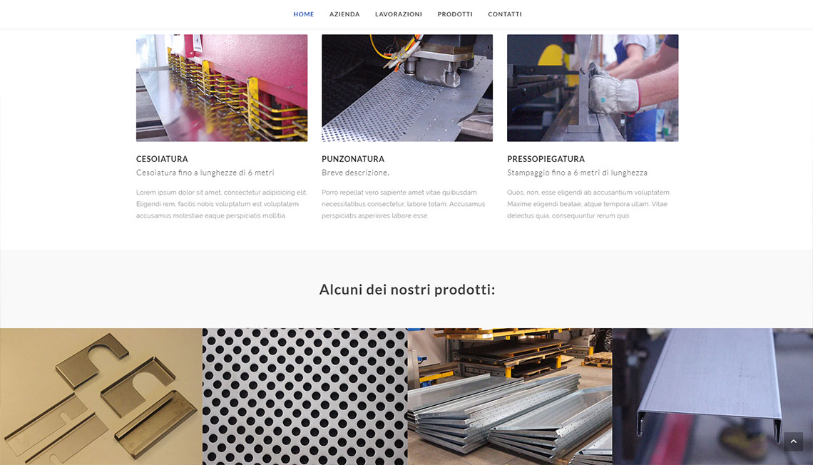Open the punching machine perforated sheet image
Viewport: 813px width, 465px height.
point(407,88)
